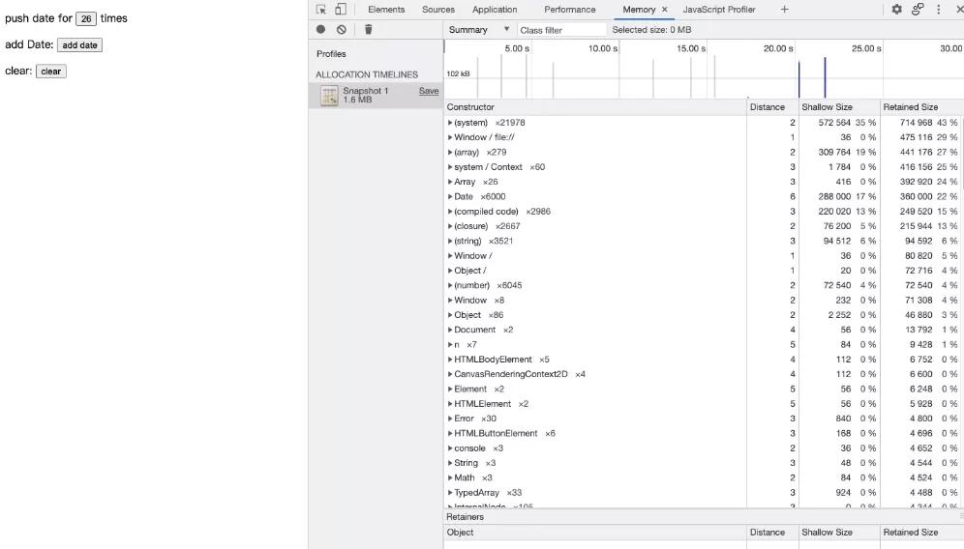Click the ALLOCATION TIMELINES heading
The width and height of the screenshot is (964, 549).
tap(367, 74)
